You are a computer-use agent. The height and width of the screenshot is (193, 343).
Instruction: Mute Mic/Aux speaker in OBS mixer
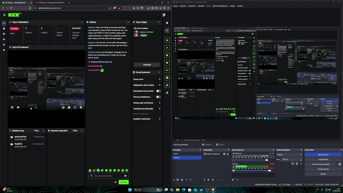pyautogui.click(x=233, y=170)
